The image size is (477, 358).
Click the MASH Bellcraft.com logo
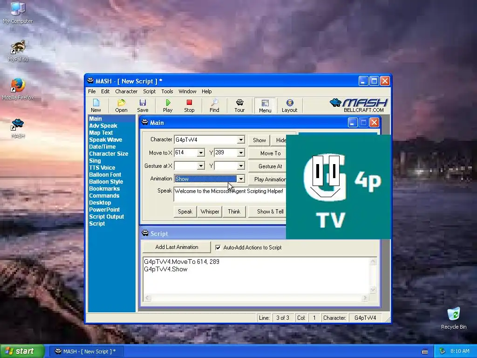(x=359, y=105)
